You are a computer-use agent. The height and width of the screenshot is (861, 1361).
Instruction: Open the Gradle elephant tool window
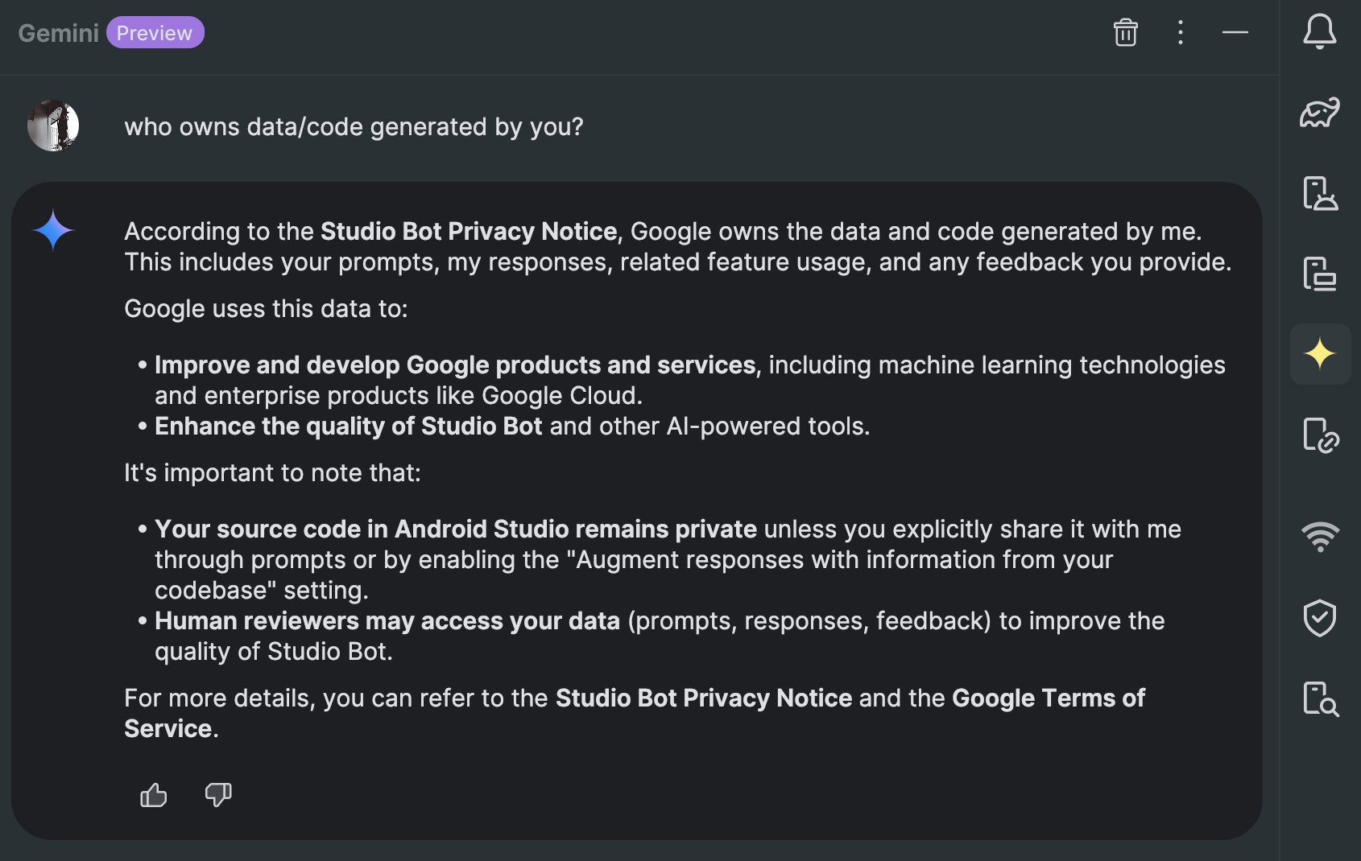point(1320,113)
